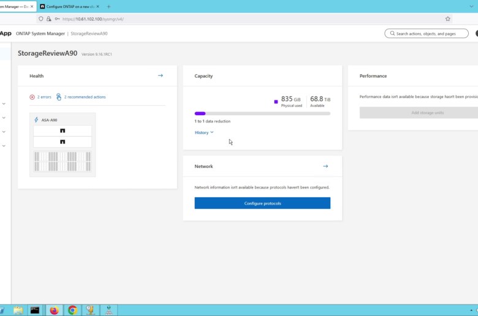Click the StorageReviewA90 page heading
This screenshot has width=478, height=316.
click(48, 53)
